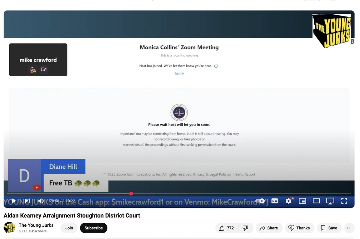
Task: Enter fullscreen mode
Action: [x=344, y=201]
